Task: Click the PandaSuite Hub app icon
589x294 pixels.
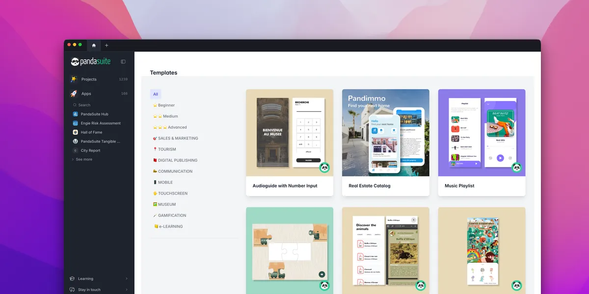Action: pyautogui.click(x=75, y=114)
